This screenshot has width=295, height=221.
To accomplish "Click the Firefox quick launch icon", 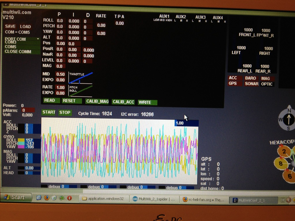I will (46, 198).
